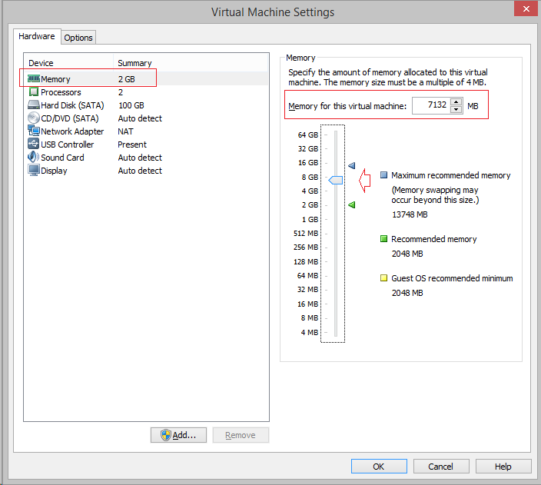Click the Remove button
The height and width of the screenshot is (485, 541).
(x=241, y=435)
